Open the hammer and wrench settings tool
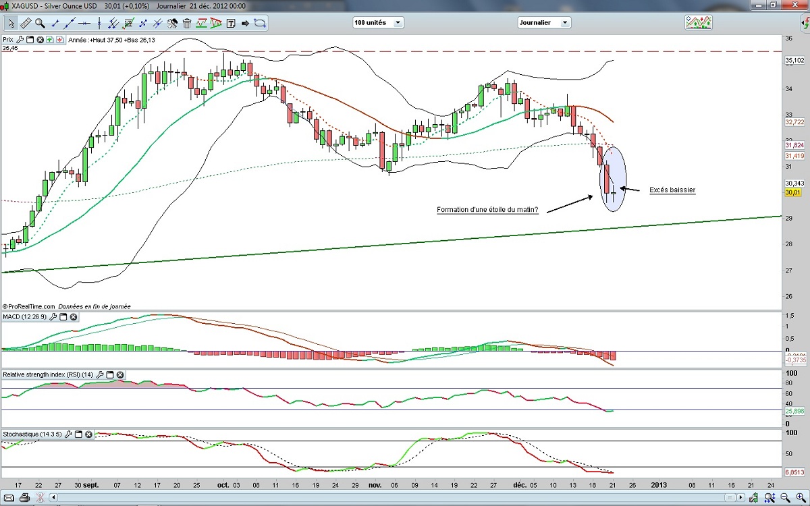This screenshot has height=506, width=810. coord(172,23)
